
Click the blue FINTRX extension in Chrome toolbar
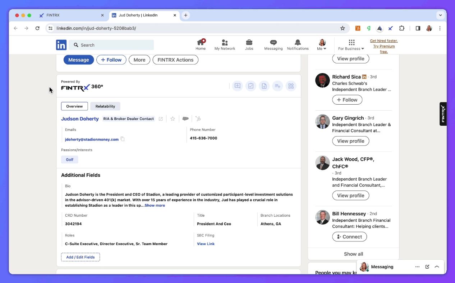[391, 28]
